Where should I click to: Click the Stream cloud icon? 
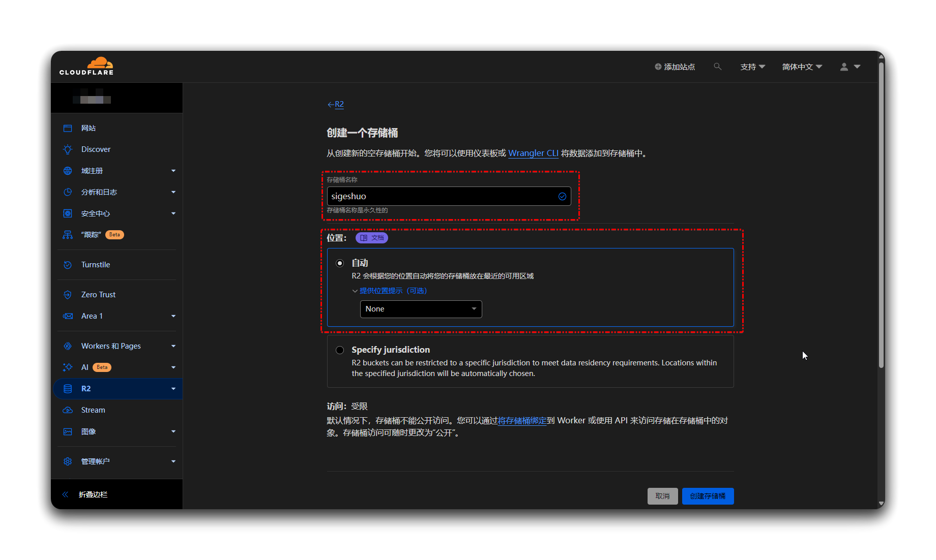68,410
